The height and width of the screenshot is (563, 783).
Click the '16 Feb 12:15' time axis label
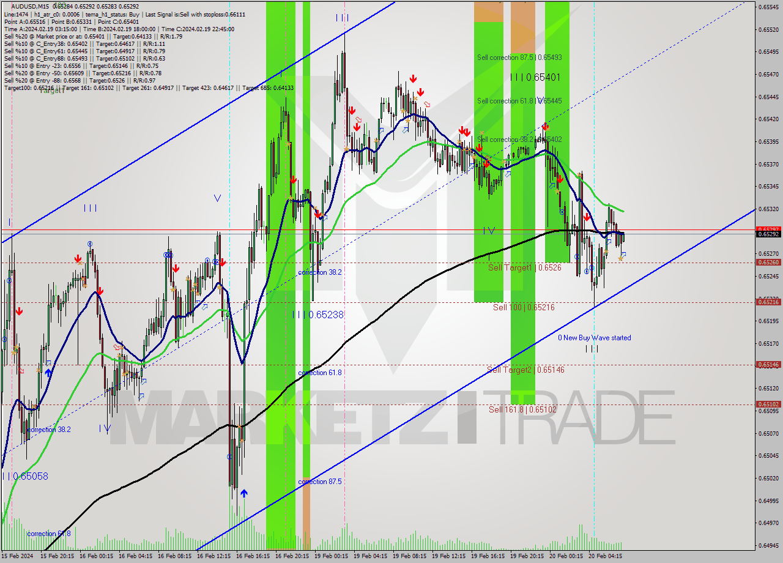click(x=214, y=556)
